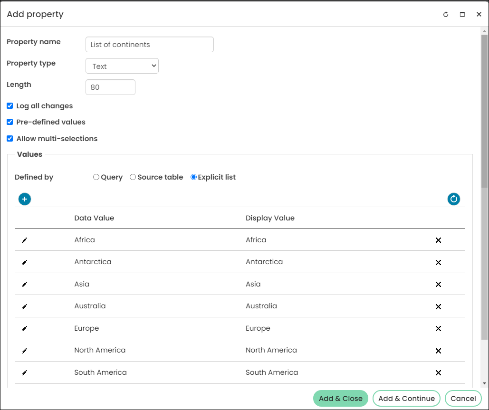This screenshot has height=410, width=489.
Task: Edit the Asia row pencil icon
Action: (x=24, y=285)
